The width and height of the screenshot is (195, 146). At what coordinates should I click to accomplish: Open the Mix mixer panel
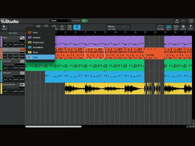coord(176,27)
